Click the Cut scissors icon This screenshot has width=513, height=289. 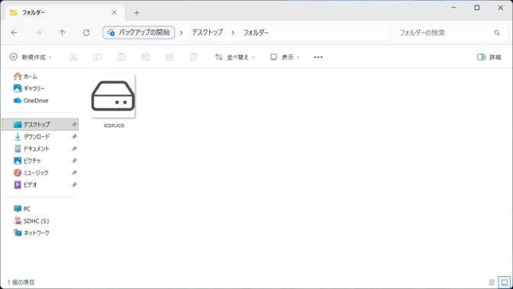tap(73, 57)
